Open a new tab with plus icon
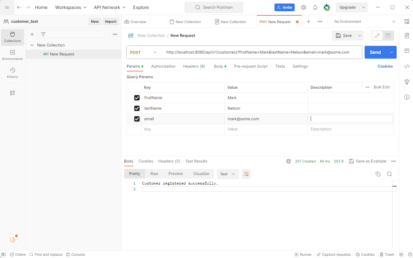This screenshot has height=258, width=413. tap(308, 21)
